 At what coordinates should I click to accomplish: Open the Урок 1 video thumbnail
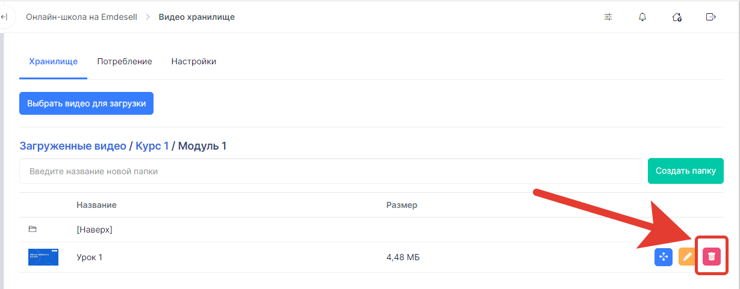click(x=43, y=257)
